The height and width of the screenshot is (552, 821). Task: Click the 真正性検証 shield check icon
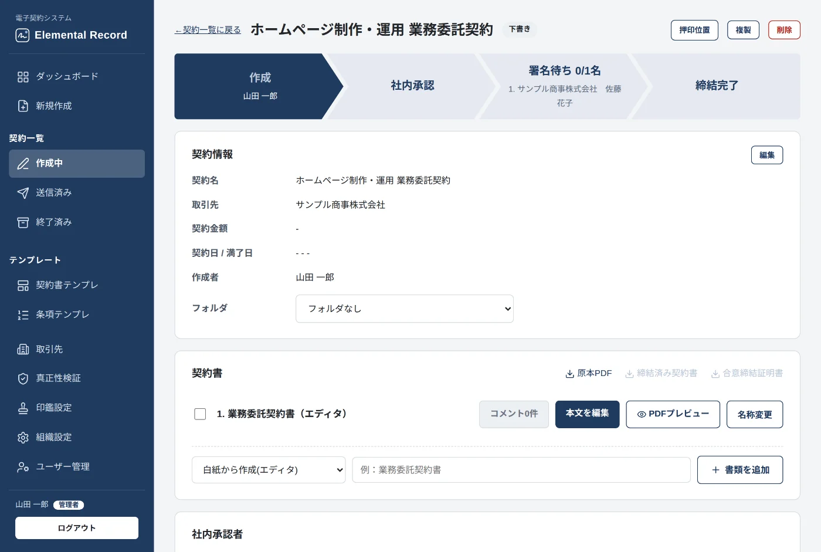(23, 379)
